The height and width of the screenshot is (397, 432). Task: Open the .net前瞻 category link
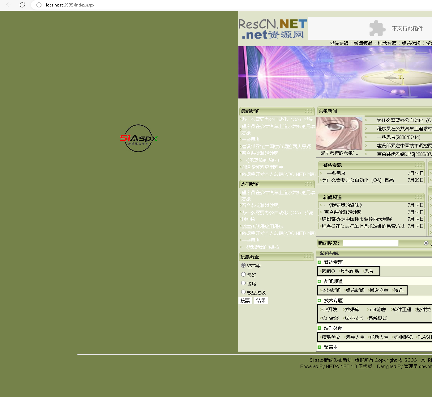pos(378,310)
